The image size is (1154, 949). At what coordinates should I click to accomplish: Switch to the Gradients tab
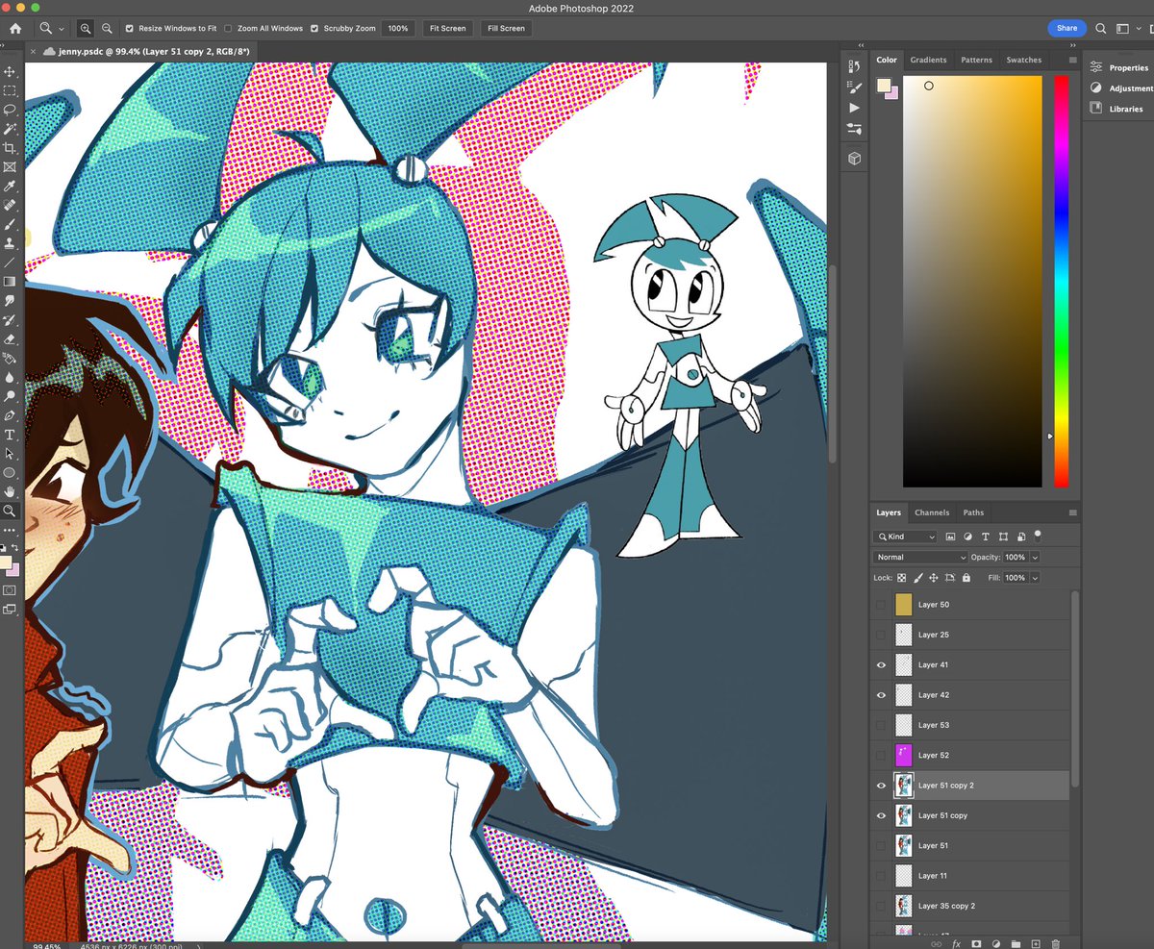click(x=928, y=60)
